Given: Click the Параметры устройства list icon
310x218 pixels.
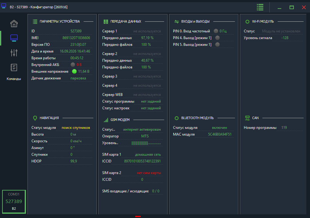Looking at the screenshot, I should pyautogui.click(x=35, y=22).
